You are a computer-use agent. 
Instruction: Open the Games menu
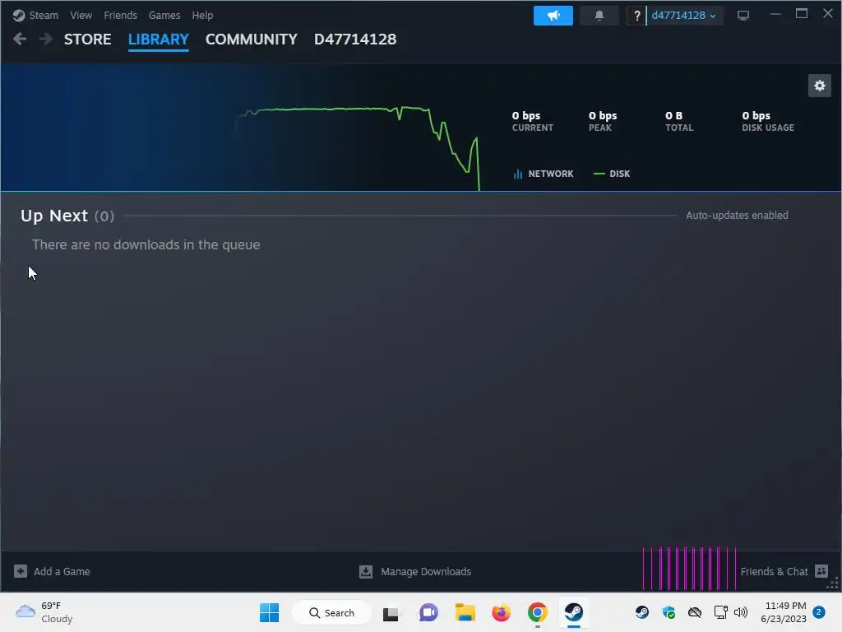[x=164, y=15]
